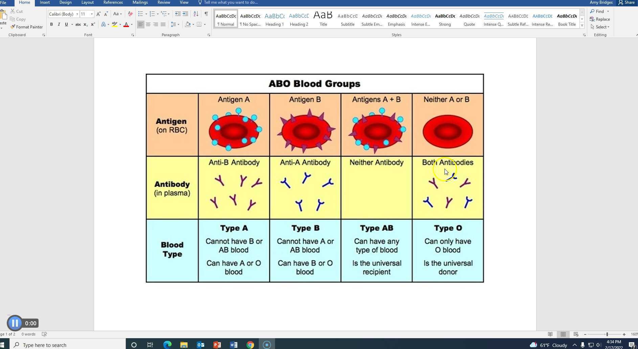Open the font color dropdown arrow
The width and height of the screenshot is (638, 349).
click(x=131, y=24)
